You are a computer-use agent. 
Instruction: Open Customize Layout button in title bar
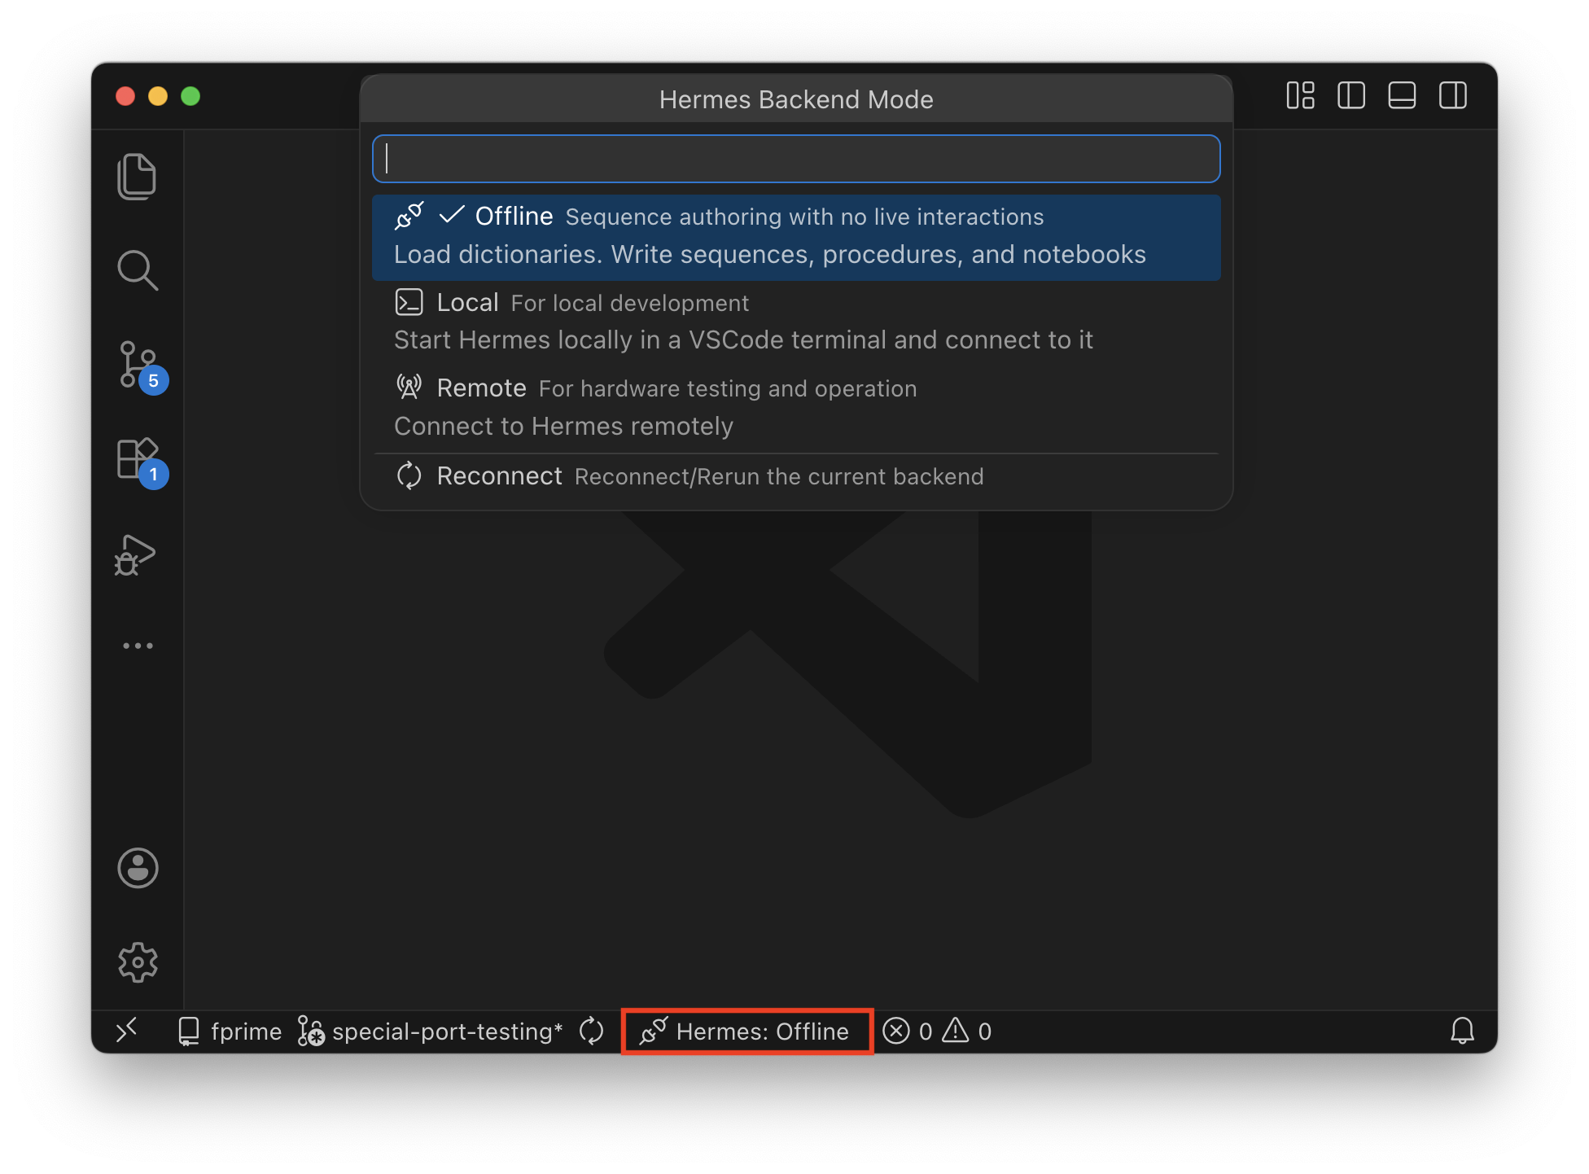pos(1300,96)
